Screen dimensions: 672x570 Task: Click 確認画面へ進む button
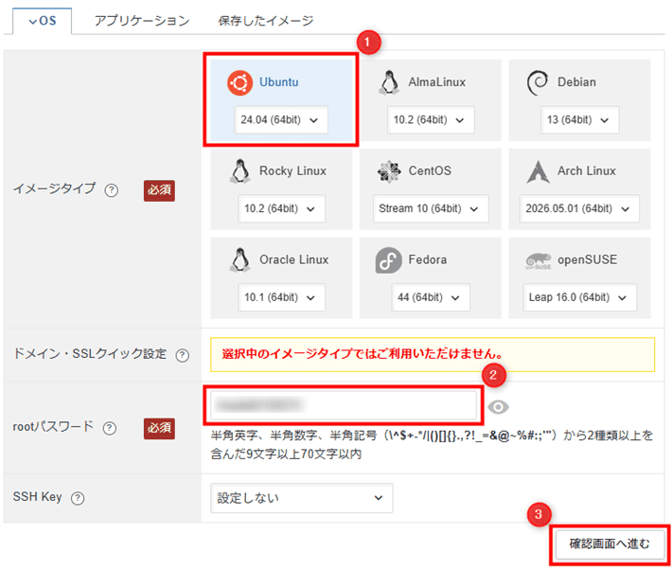pyautogui.click(x=609, y=544)
